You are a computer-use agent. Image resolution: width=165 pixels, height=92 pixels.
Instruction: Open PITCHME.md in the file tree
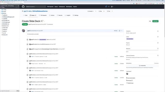click(6, 20)
